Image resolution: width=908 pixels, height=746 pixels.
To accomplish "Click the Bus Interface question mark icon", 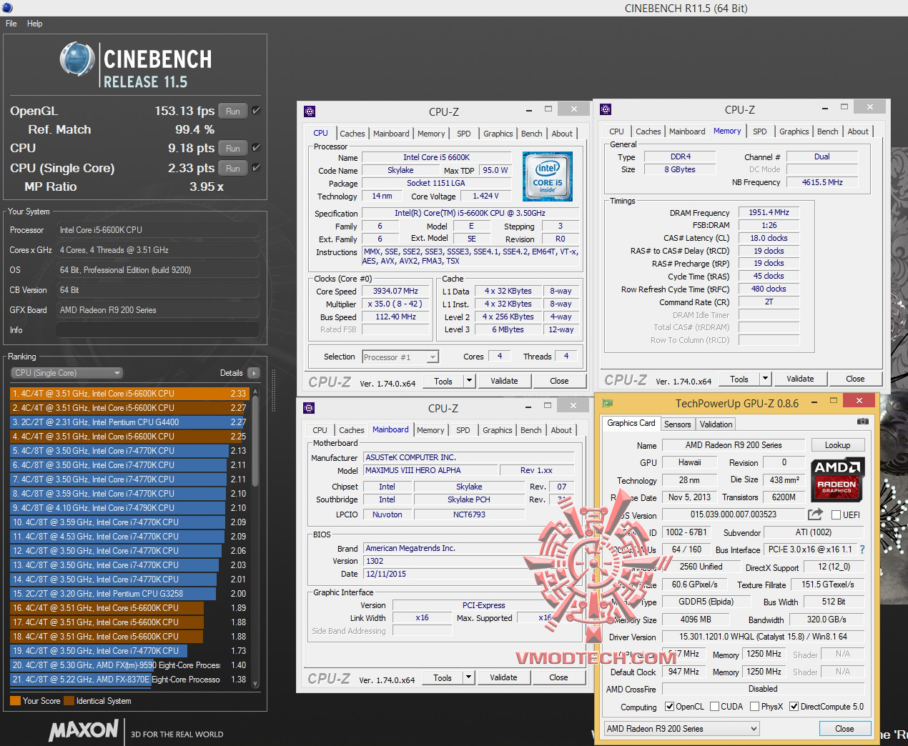I will [862, 550].
